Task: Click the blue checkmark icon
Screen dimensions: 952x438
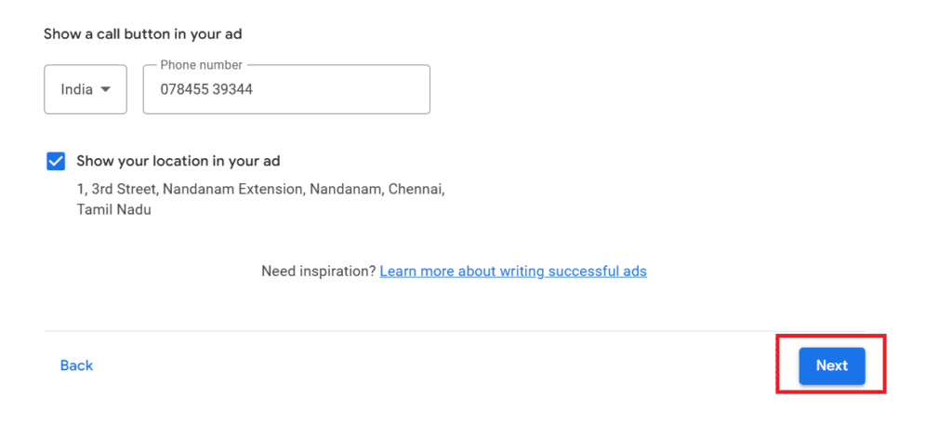Action: (x=56, y=162)
